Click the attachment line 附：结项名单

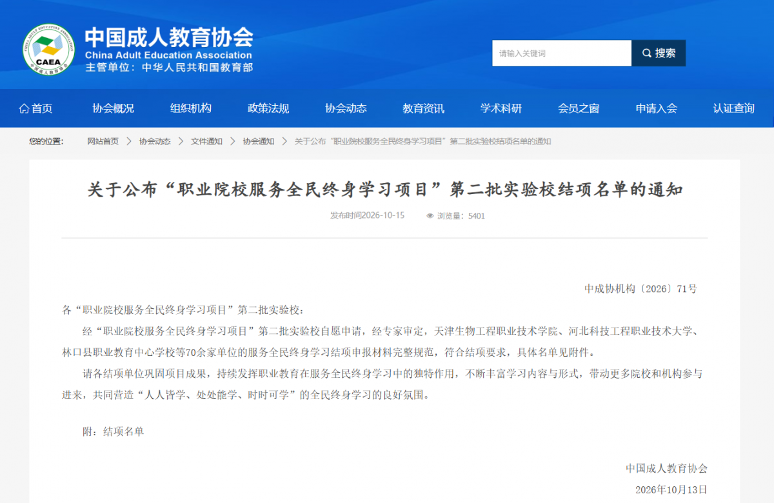pyautogui.click(x=114, y=431)
